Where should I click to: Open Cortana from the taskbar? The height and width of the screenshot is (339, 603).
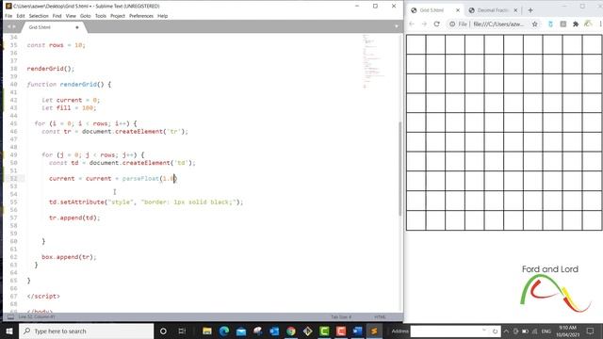163,331
